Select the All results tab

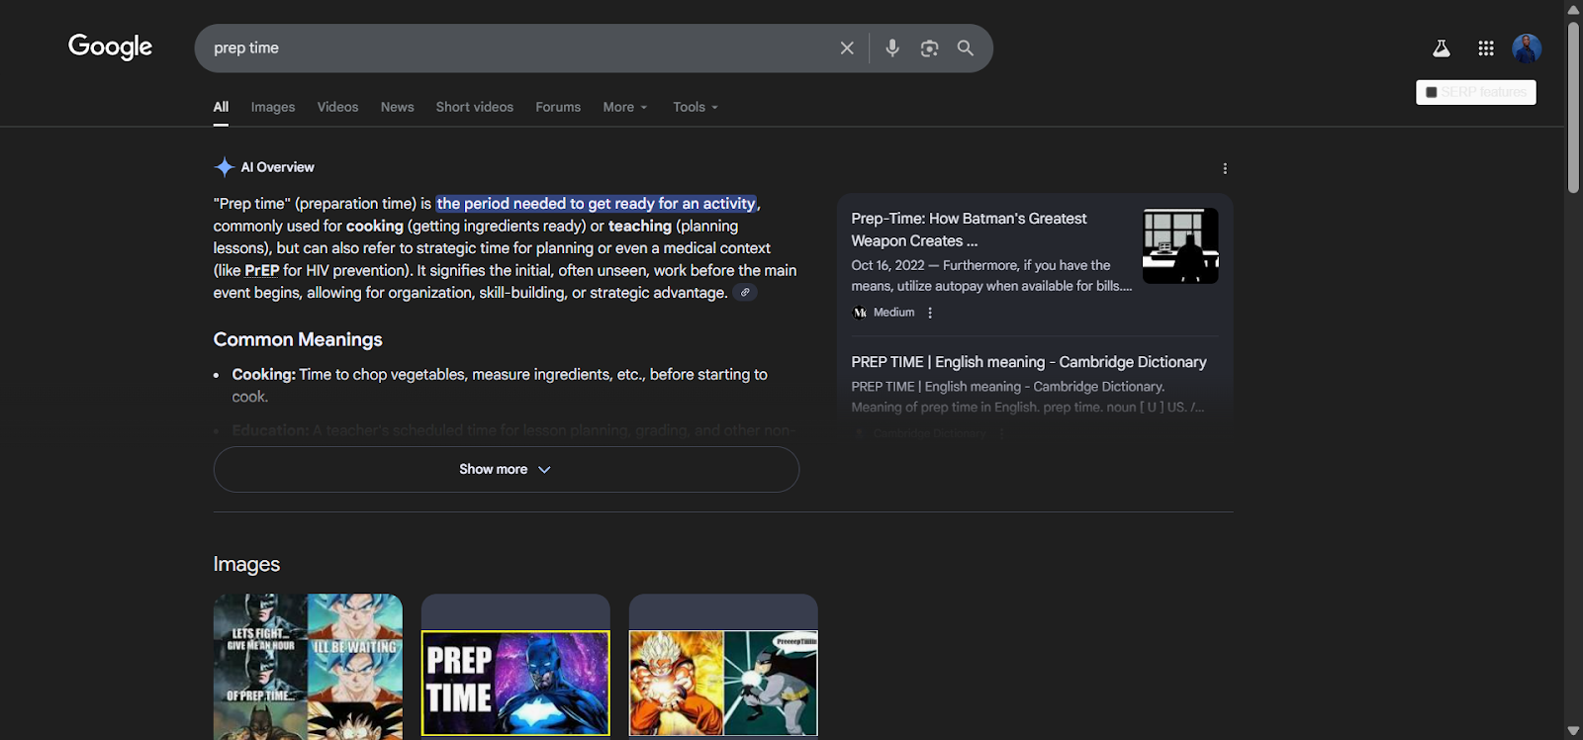click(221, 107)
